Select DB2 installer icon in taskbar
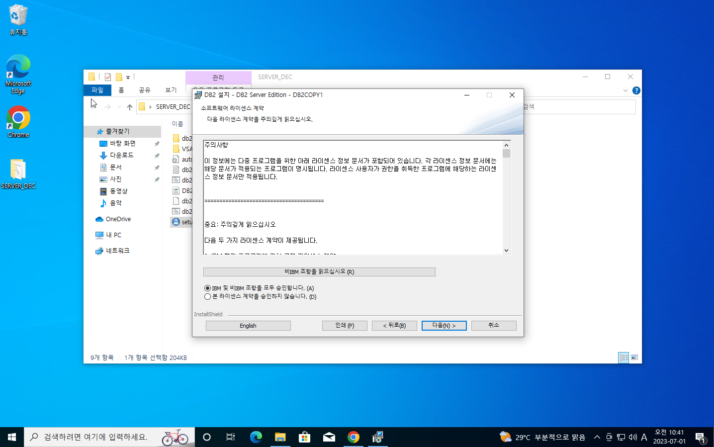Image resolution: width=714 pixels, height=447 pixels. click(378, 437)
